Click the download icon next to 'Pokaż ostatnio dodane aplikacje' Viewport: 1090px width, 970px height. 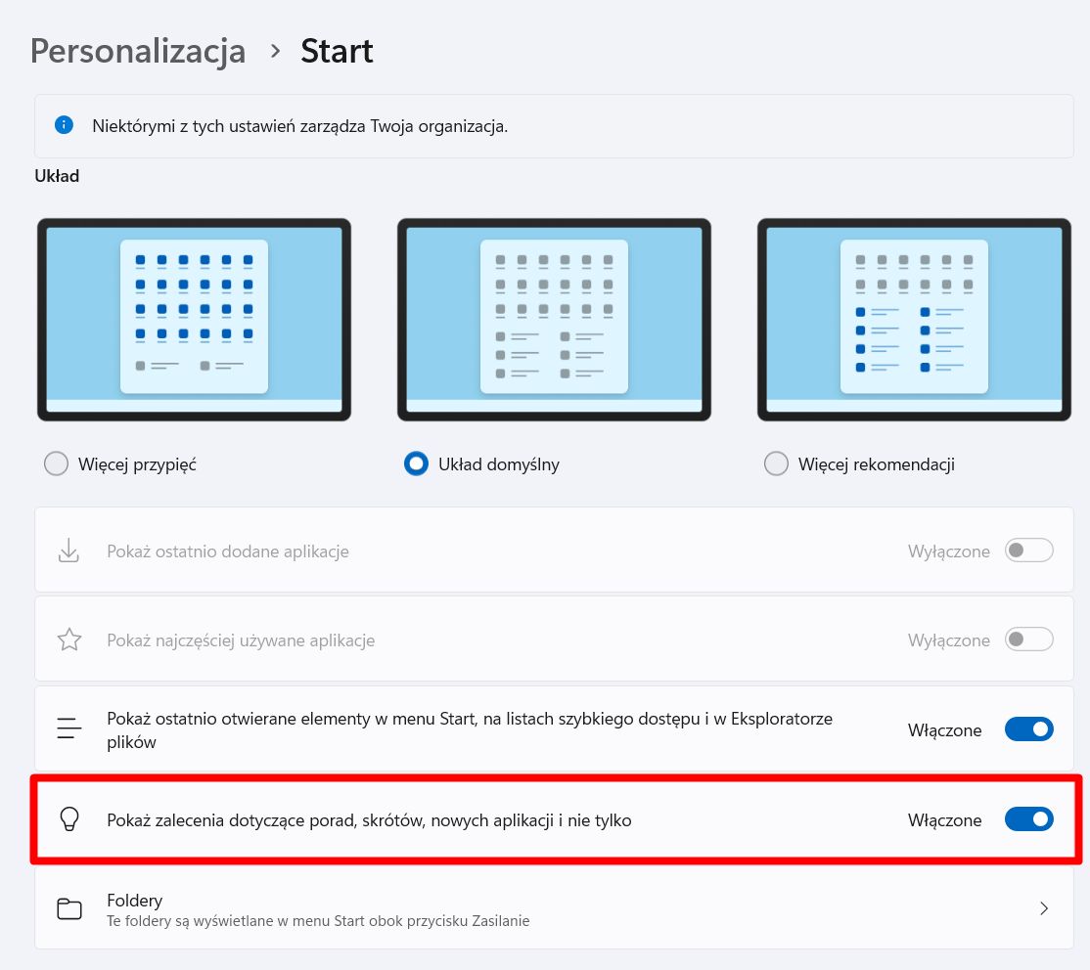pos(68,550)
